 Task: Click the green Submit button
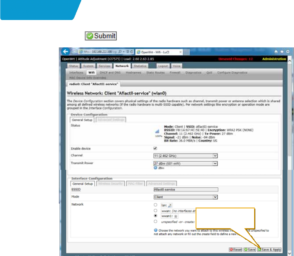tap(101, 36)
